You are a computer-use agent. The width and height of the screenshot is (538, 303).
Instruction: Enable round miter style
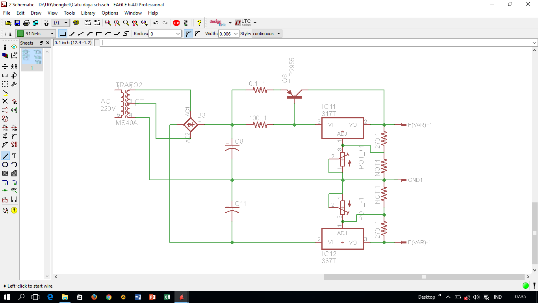click(x=189, y=34)
